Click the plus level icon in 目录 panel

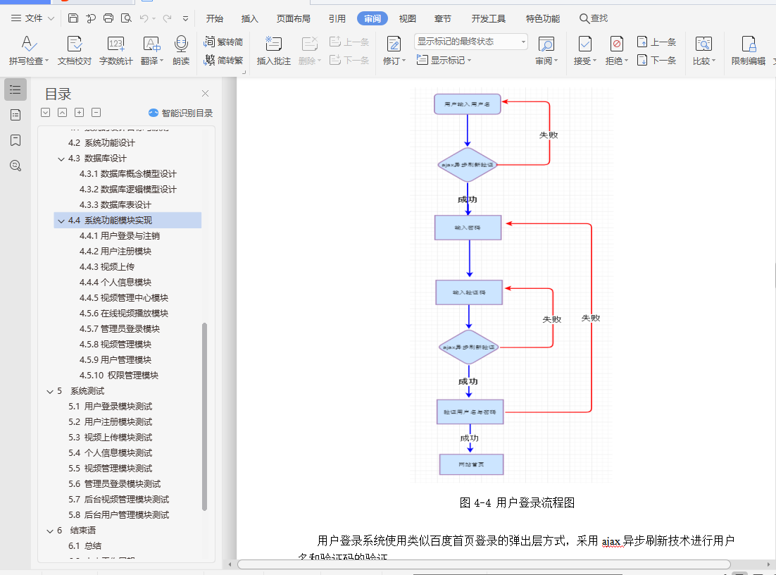pos(79,113)
